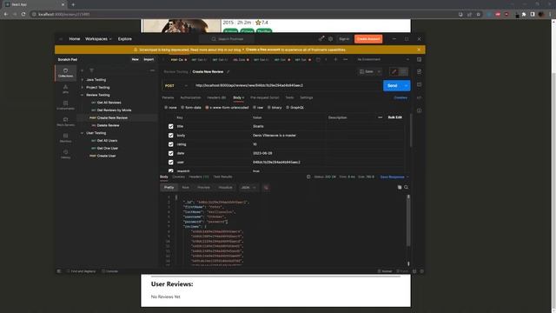Open the History sidebar panel
This screenshot has height=313, width=556.
tap(66, 155)
